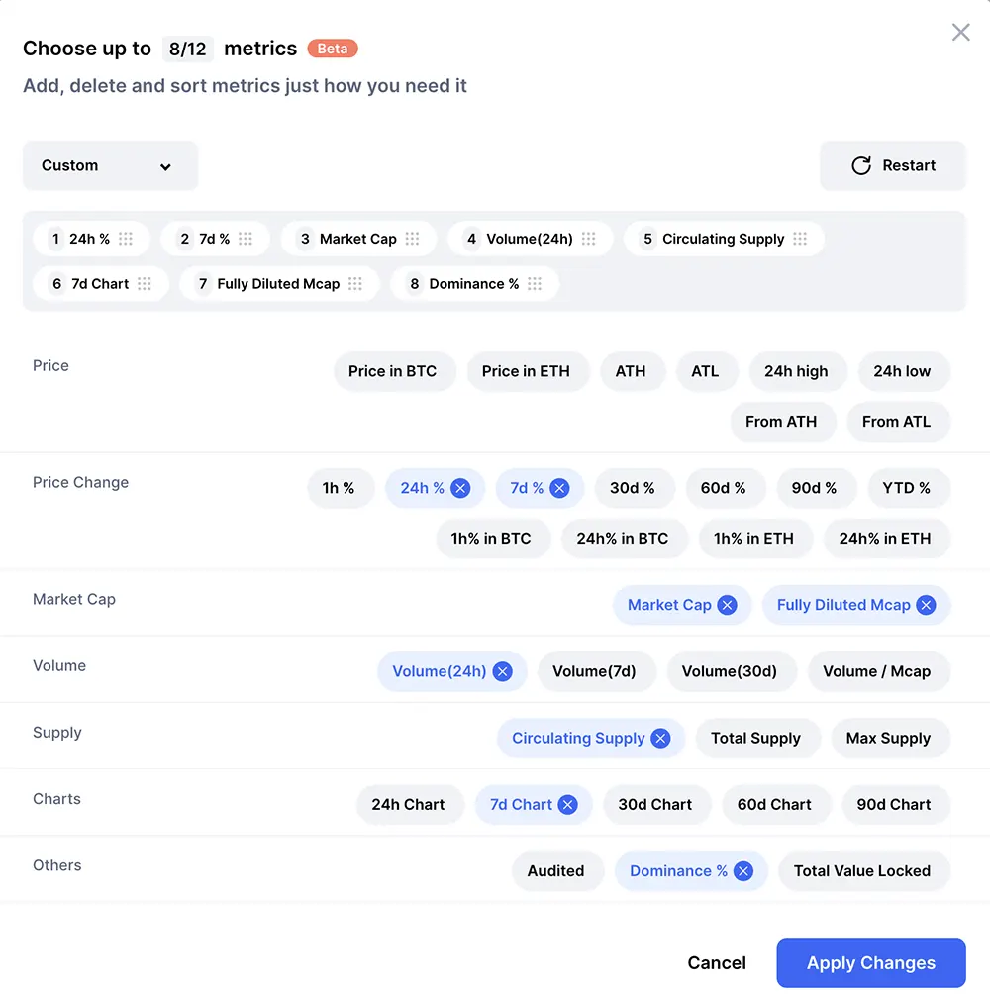Add the Total Value Locked metric
The image size is (990, 998).
(x=862, y=870)
